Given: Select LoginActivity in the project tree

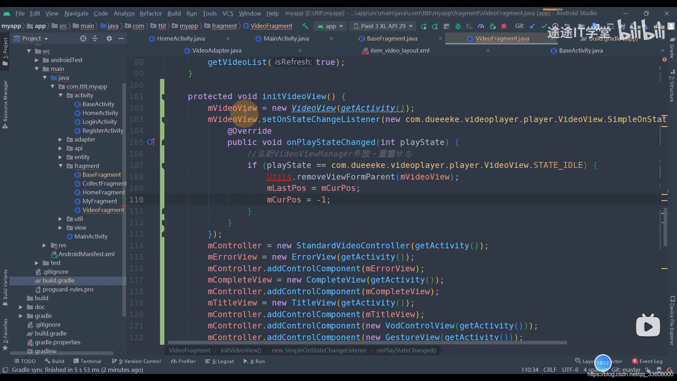Looking at the screenshot, I should 99,122.
